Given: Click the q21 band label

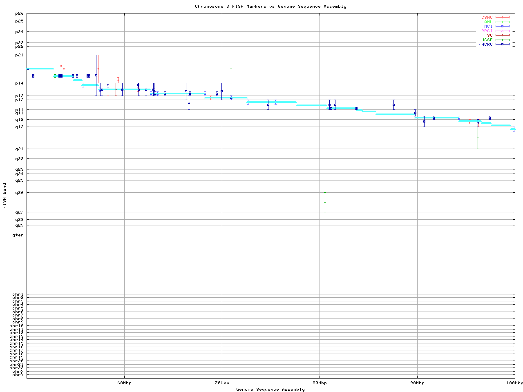Looking at the screenshot, I should [x=20, y=149].
